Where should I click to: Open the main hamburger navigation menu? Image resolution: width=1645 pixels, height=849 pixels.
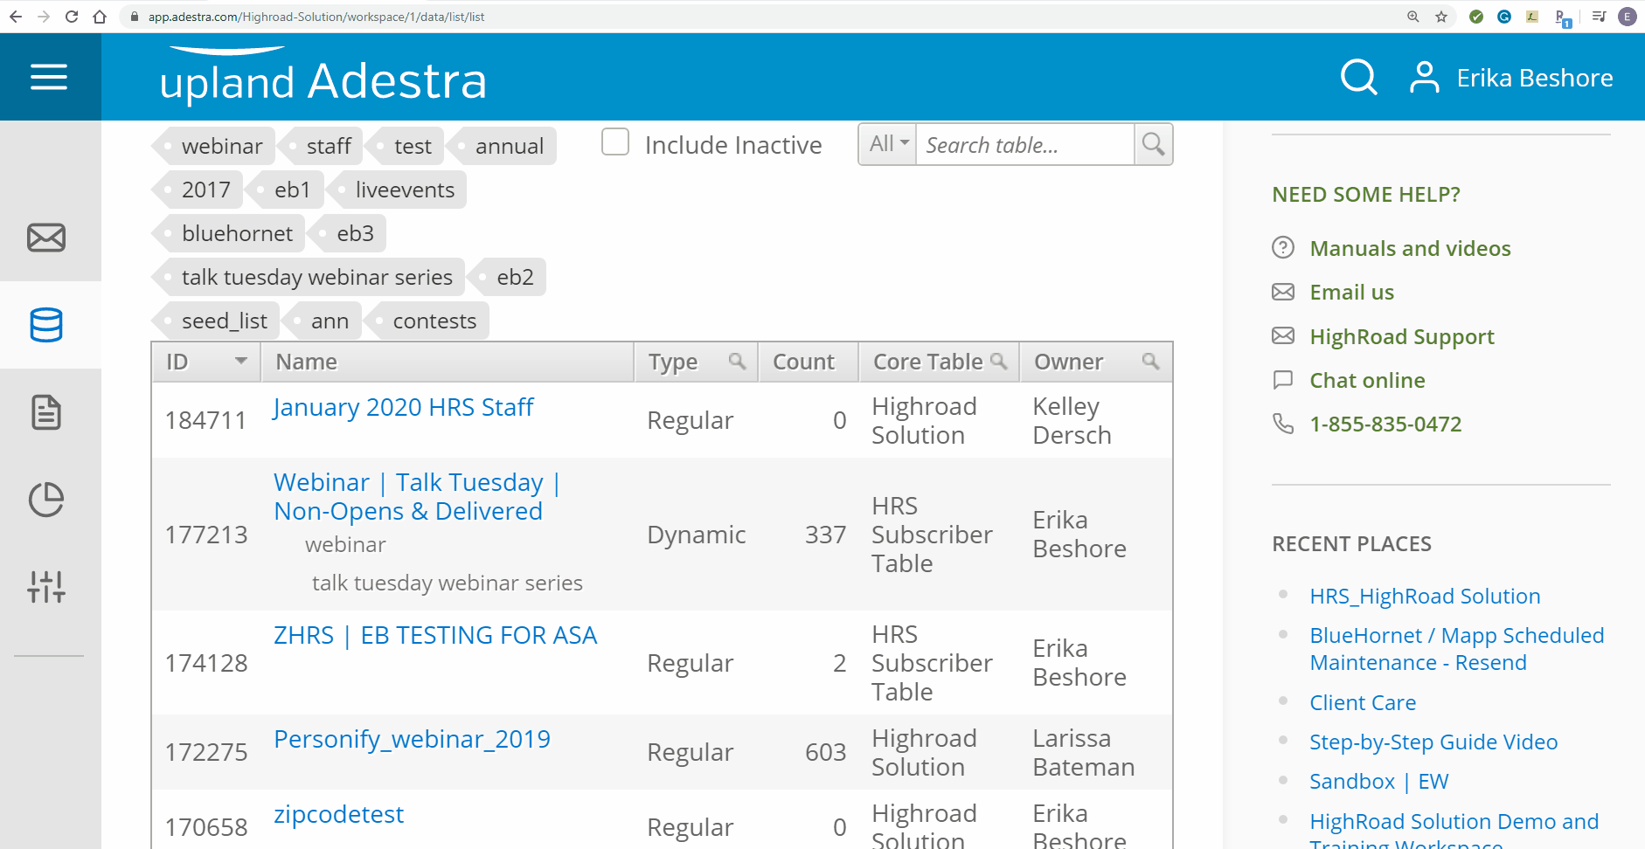pyautogui.click(x=49, y=77)
